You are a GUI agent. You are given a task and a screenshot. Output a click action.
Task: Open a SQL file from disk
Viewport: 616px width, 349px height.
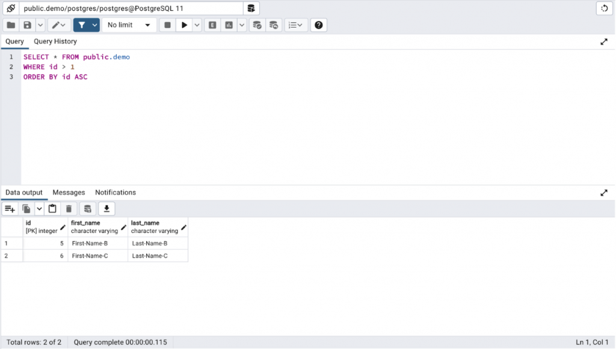[10, 25]
